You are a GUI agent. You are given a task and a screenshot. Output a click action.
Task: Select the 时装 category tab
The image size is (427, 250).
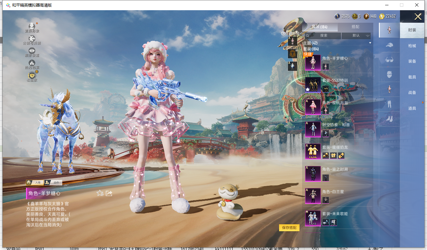pyautogui.click(x=412, y=30)
